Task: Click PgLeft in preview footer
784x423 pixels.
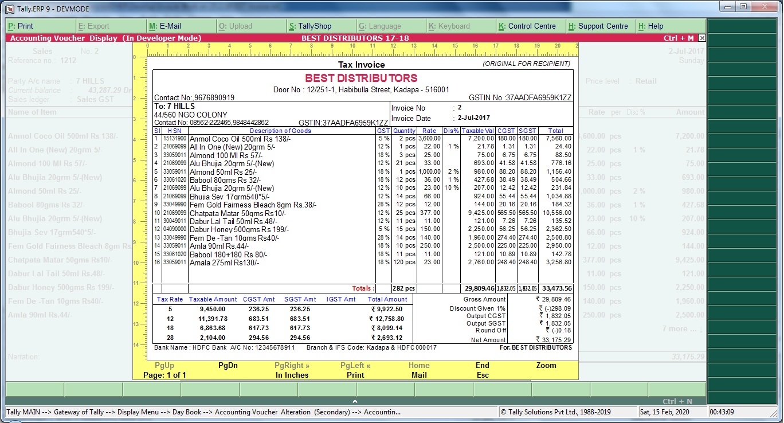Action: (x=355, y=366)
